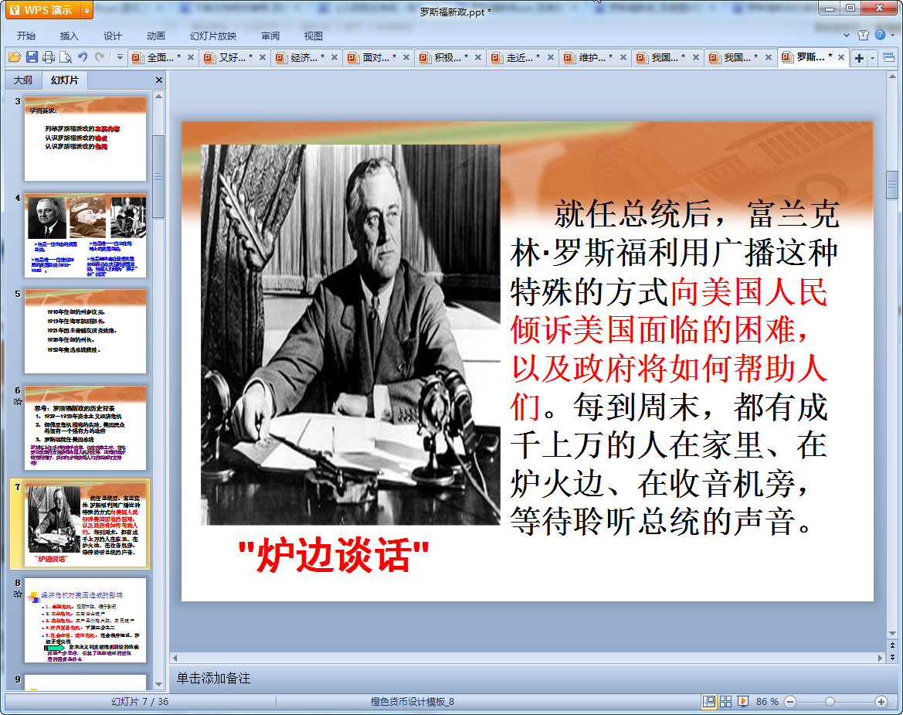Close the 积极... document tab

(478, 57)
